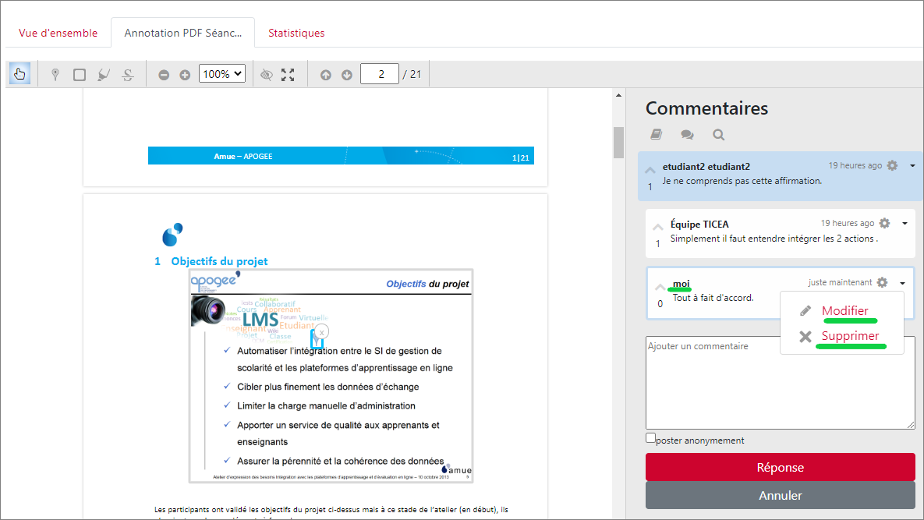Select the pin annotation tool

tap(55, 75)
